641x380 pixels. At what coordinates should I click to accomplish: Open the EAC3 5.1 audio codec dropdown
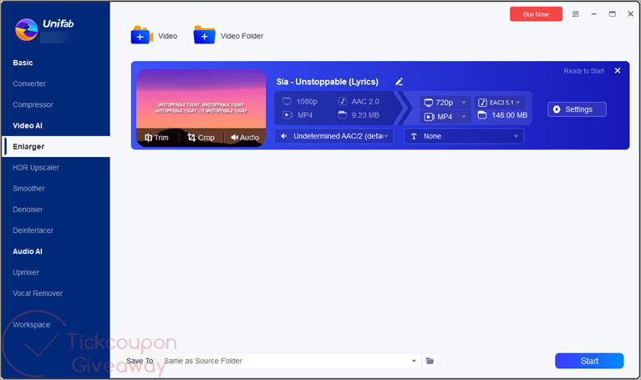(x=499, y=103)
